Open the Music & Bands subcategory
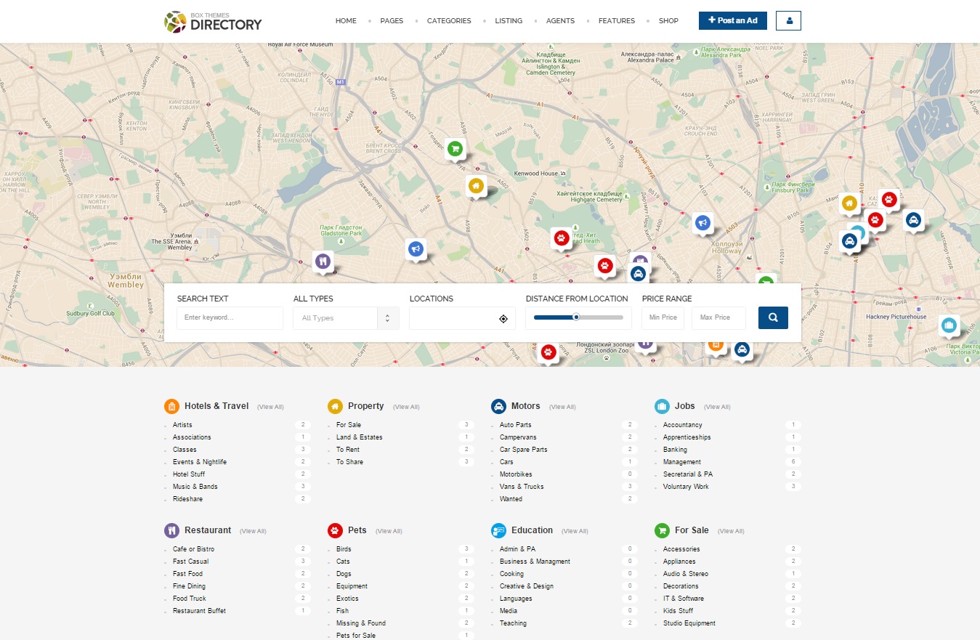This screenshot has height=640, width=980. (x=195, y=487)
